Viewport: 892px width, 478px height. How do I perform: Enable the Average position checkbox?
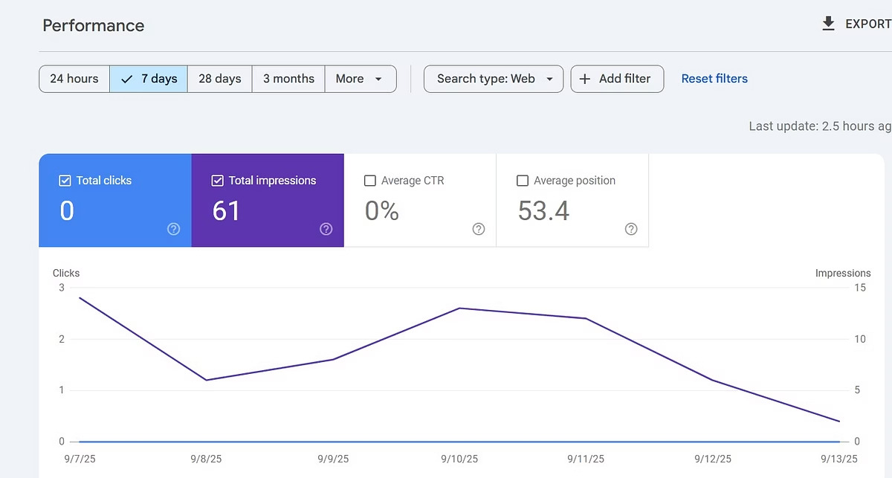pyautogui.click(x=523, y=181)
